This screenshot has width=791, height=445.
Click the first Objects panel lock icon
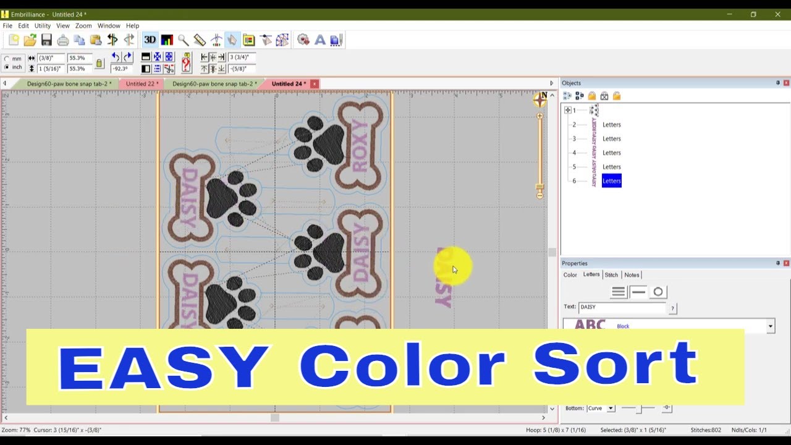pyautogui.click(x=592, y=96)
